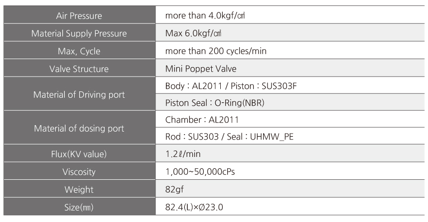This screenshot has height=222, width=428.
Task: Click the '82gf' weight value
Action: coord(174,189)
